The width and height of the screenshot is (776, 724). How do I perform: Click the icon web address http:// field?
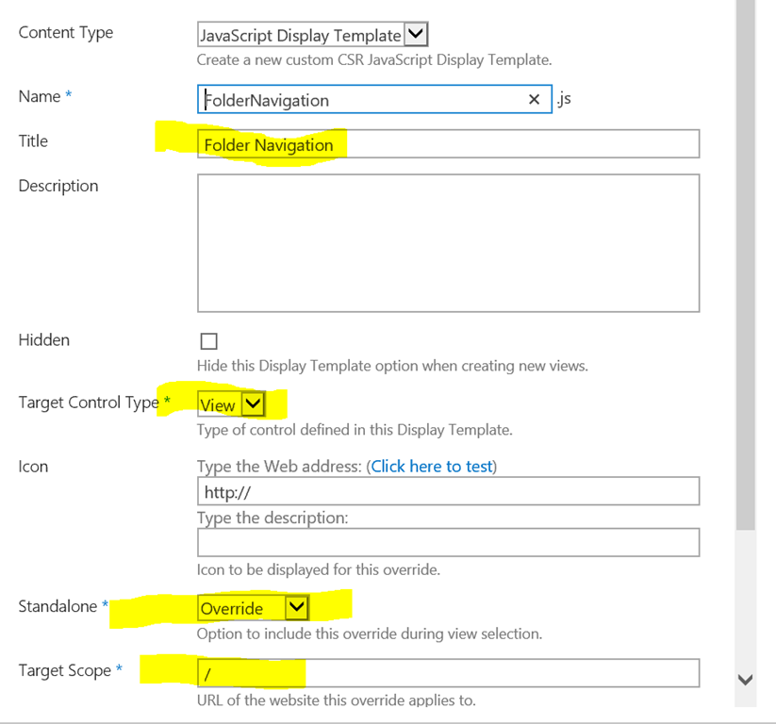click(x=448, y=491)
